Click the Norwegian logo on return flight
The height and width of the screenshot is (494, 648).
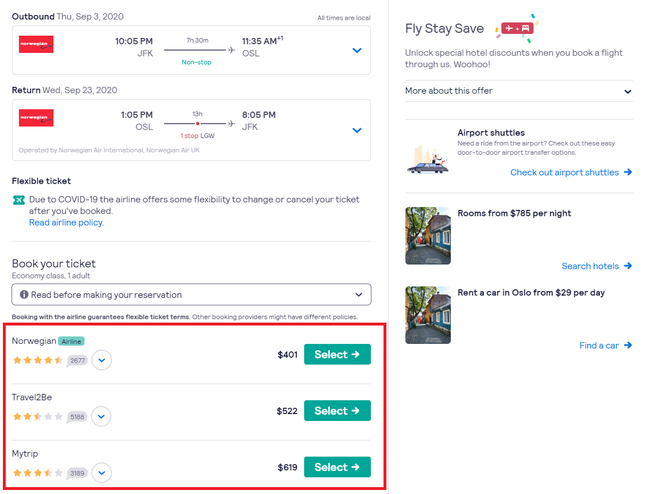click(x=36, y=118)
